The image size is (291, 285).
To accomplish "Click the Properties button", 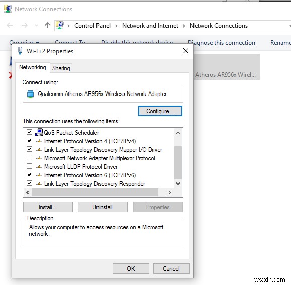I will coord(158,207).
